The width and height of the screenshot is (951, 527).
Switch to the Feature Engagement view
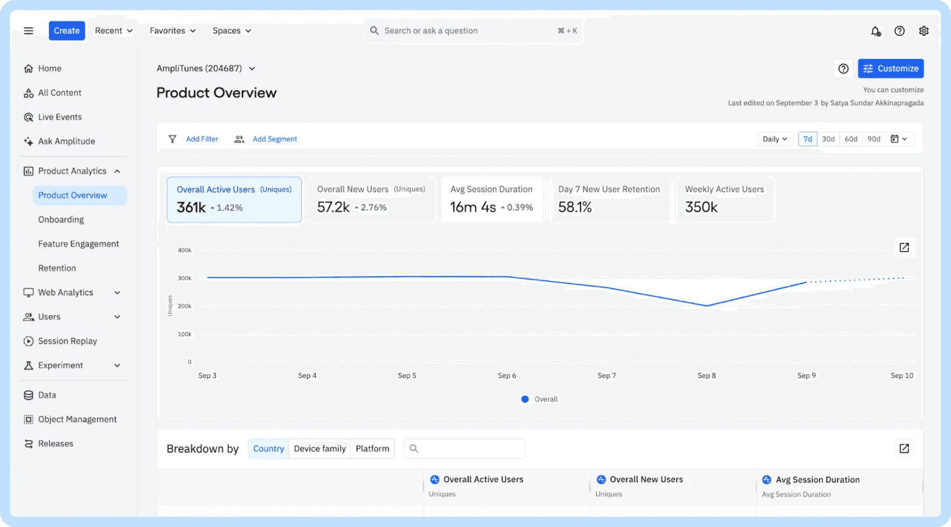point(79,243)
